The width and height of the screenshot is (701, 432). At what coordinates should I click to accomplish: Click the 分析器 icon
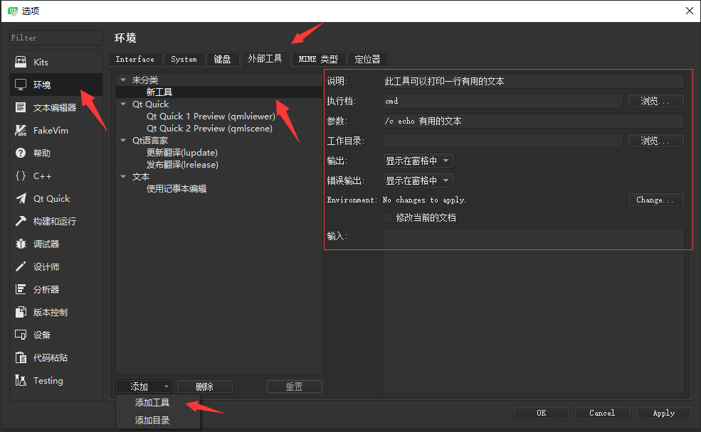21,289
